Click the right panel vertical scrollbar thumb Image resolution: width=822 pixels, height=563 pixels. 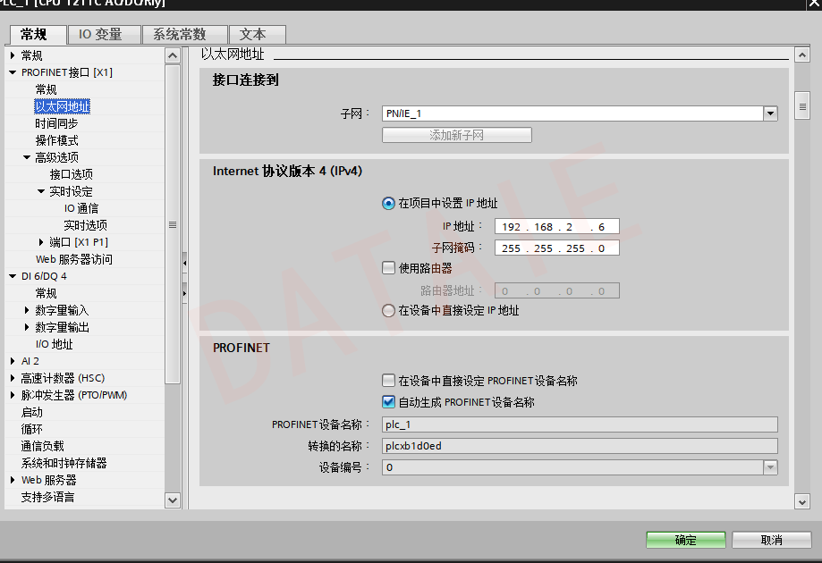(x=802, y=105)
